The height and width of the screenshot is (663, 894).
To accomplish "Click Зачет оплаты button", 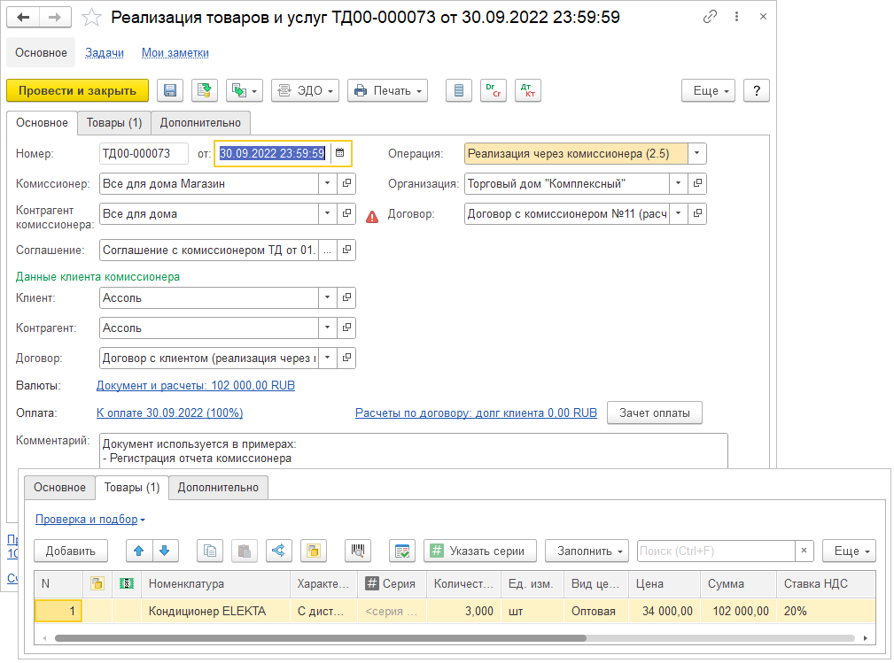I will [x=655, y=413].
